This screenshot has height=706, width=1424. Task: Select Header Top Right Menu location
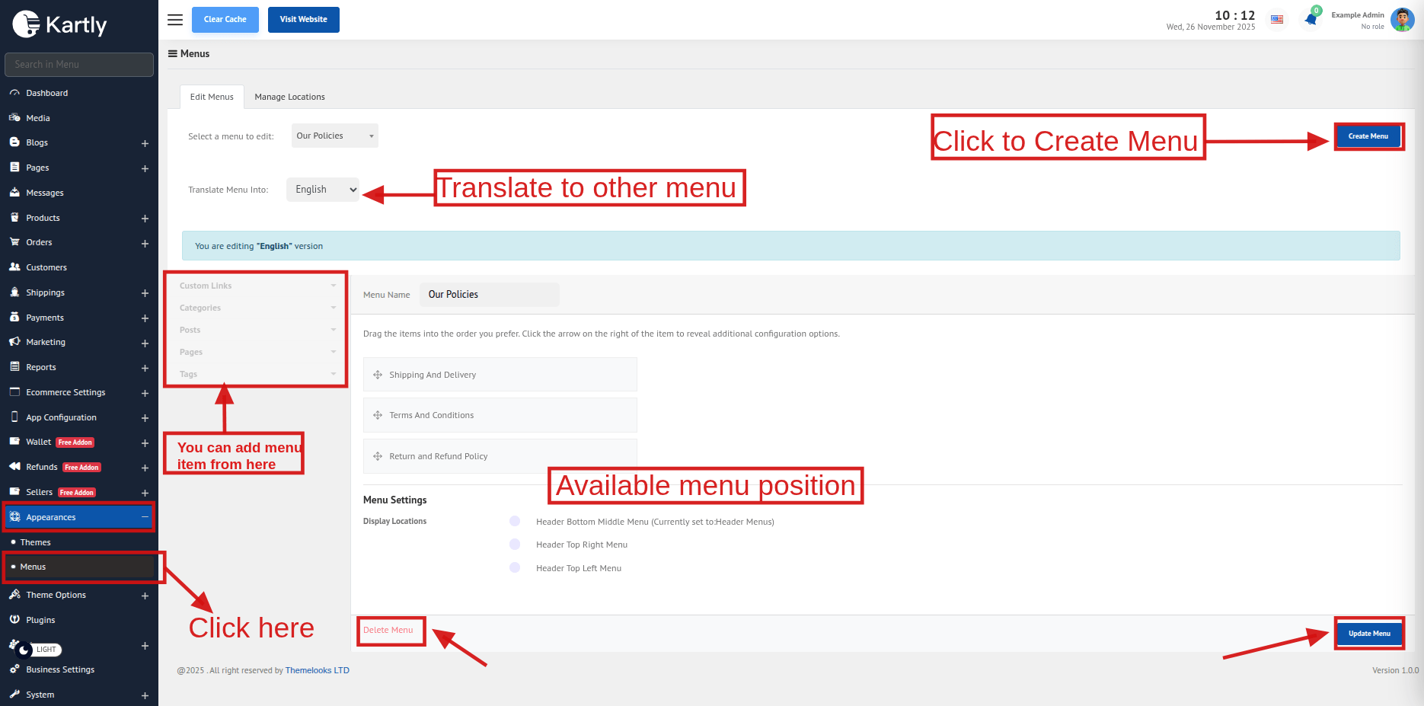pos(515,545)
